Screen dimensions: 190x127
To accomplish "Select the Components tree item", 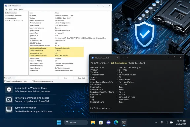I will (x=12, y=18).
